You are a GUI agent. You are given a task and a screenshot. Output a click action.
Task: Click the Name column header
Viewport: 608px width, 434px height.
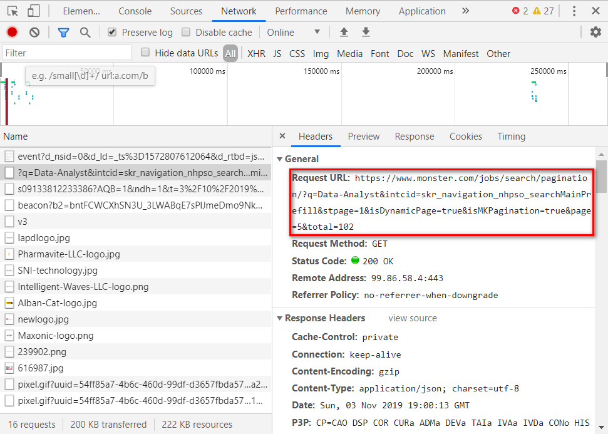(135, 137)
